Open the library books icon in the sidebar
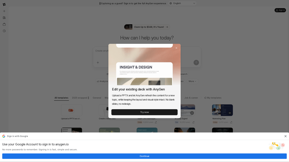This screenshot has height=162, width=289. [4, 18]
